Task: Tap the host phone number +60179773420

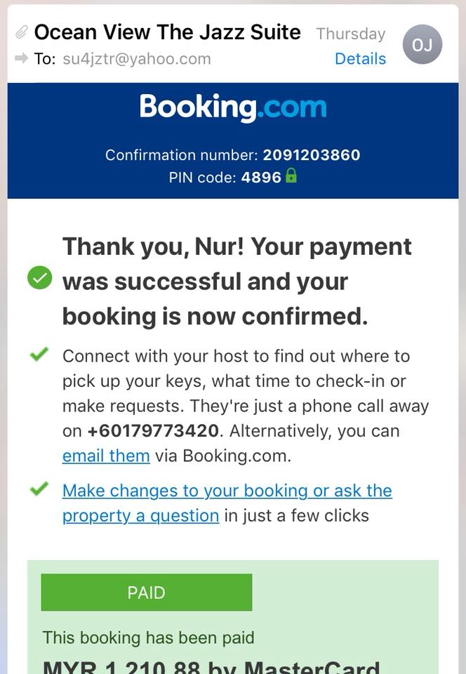Action: point(154,430)
